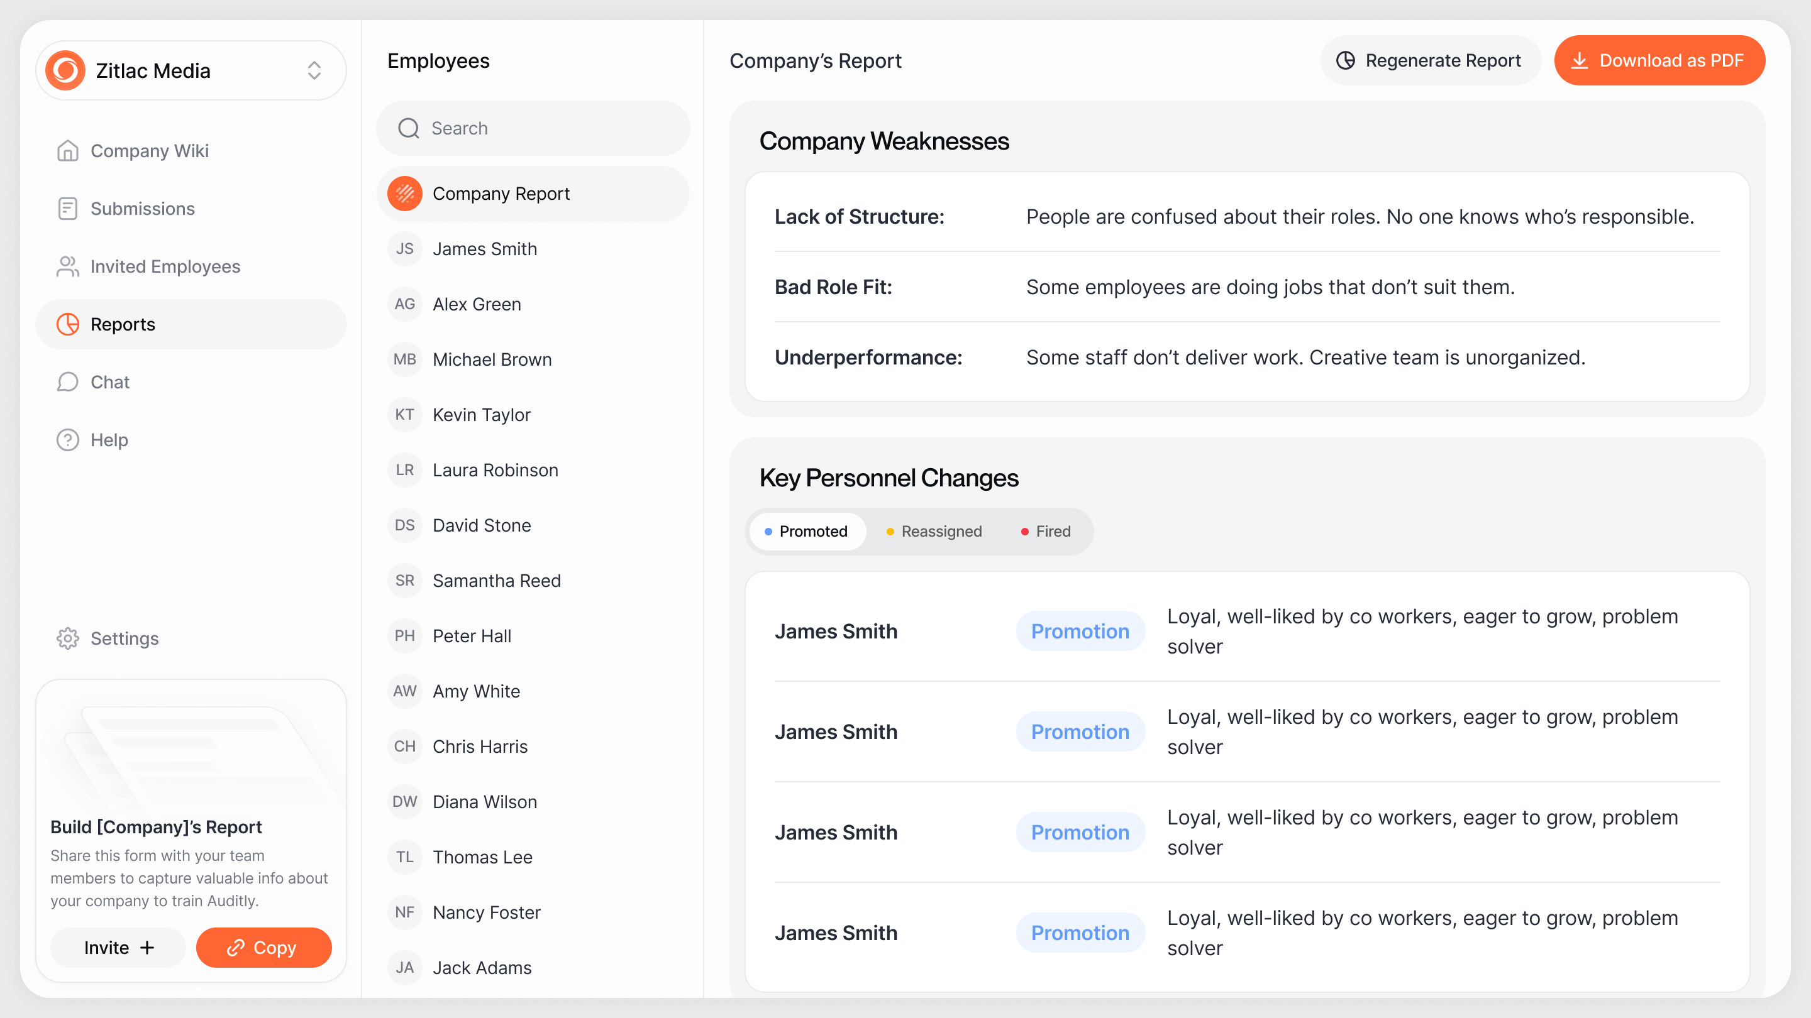
Task: Click the Invited Employees people icon
Action: [67, 266]
